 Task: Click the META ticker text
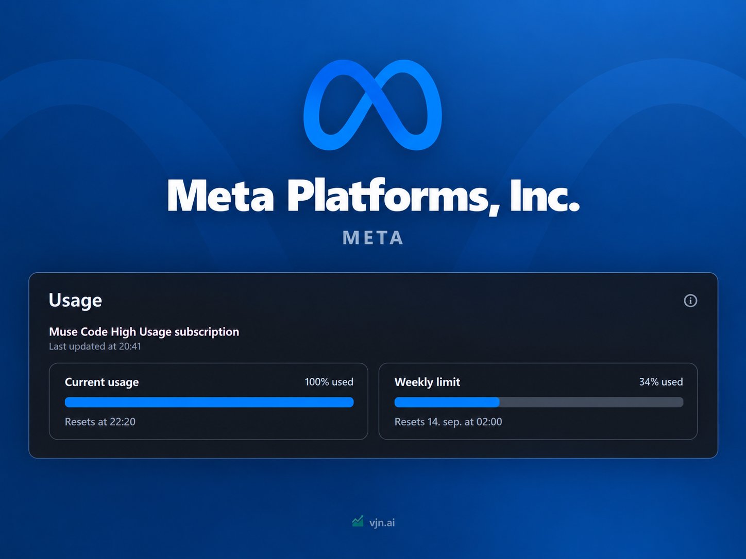(373, 238)
